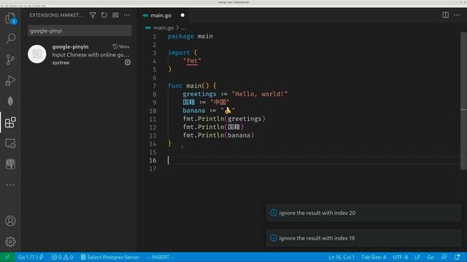This screenshot has width=467, height=262.
Task: Click the feedback icon in status bar
Action: (x=444, y=257)
